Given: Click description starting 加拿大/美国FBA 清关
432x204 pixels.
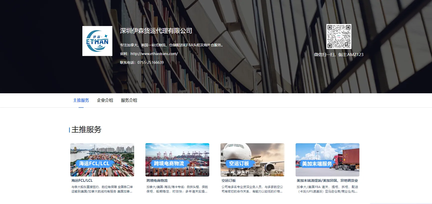Looking at the screenshot, I should (x=327, y=189).
